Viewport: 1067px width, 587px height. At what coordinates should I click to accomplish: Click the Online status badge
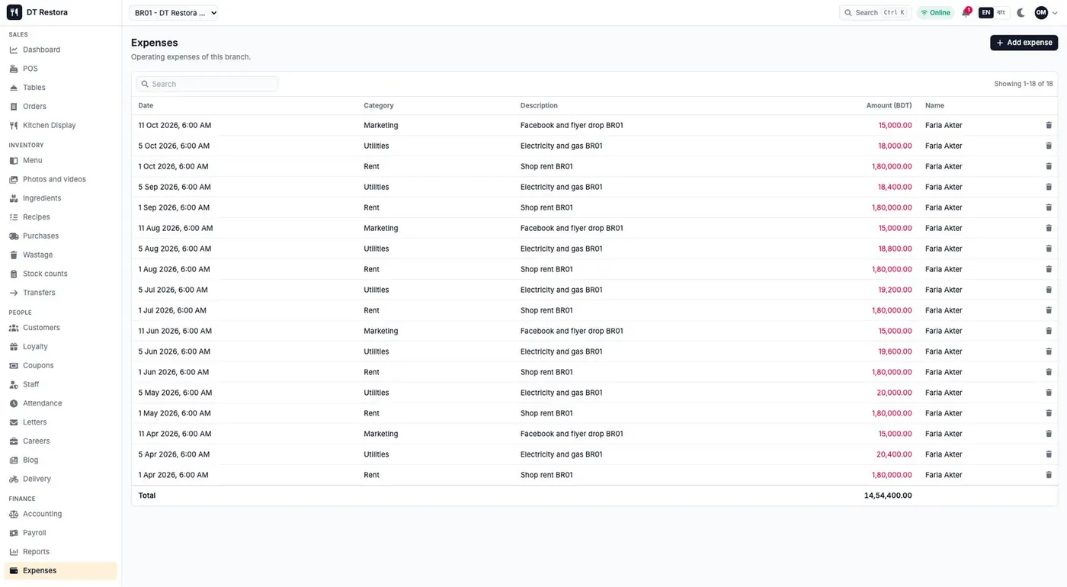coord(935,13)
